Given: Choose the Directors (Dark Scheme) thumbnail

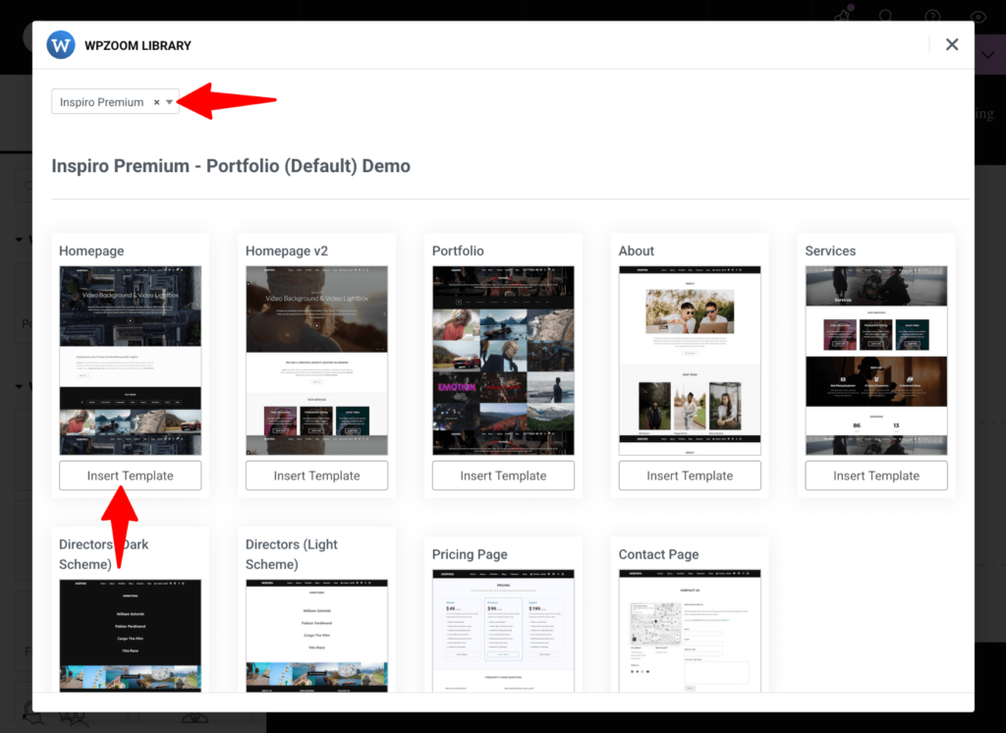Looking at the screenshot, I should click(130, 635).
